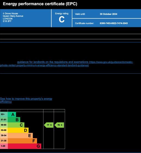Image resolution: width=141 pixels, height=153 pixels.
Task: Click the 4 Grove House address block
Action: tap(13, 17)
